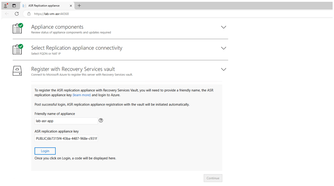Click the address bar URL lab-vm-asr:44368
334x186 pixels.
click(51, 14)
